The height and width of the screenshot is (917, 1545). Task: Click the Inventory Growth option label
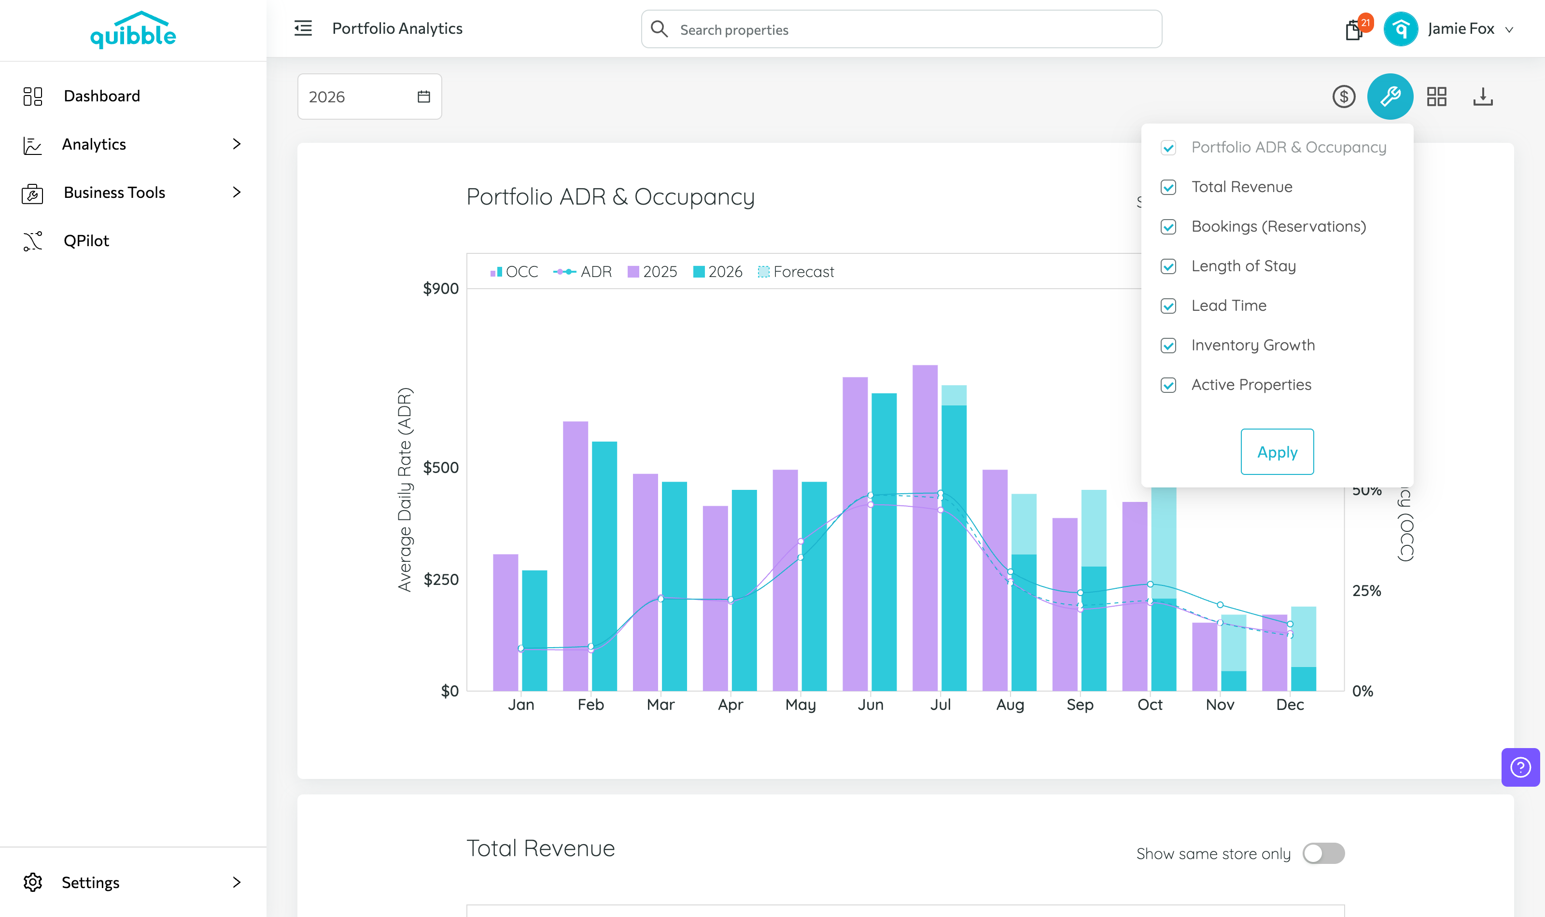(x=1253, y=346)
